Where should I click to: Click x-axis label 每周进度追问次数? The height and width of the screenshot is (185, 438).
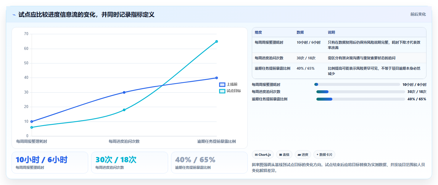(124, 141)
